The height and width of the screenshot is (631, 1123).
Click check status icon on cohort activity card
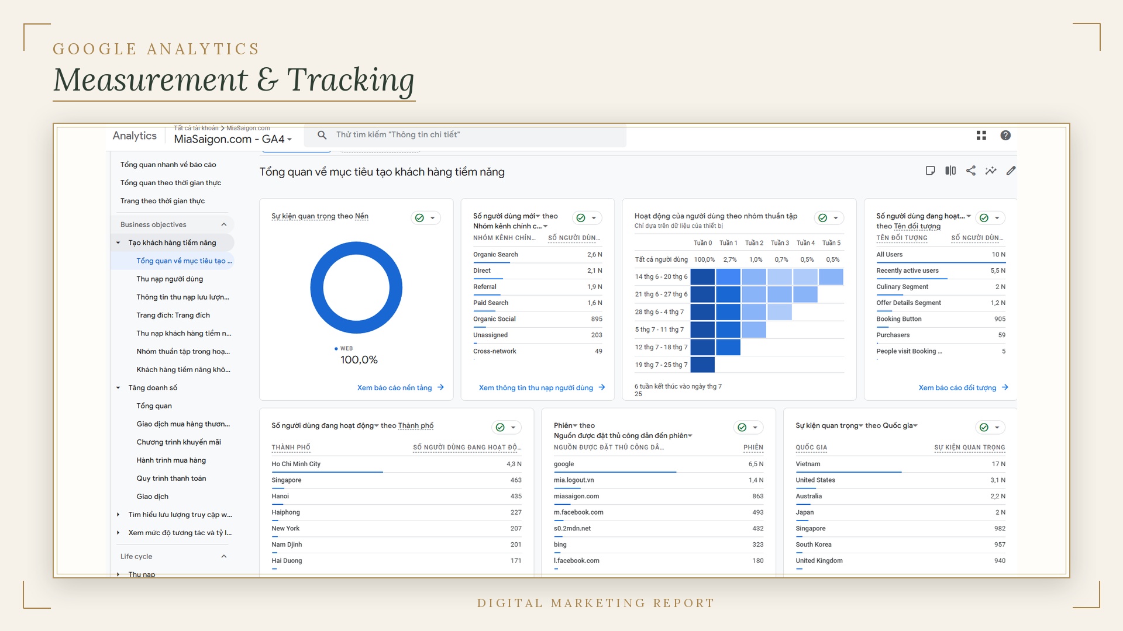823,218
